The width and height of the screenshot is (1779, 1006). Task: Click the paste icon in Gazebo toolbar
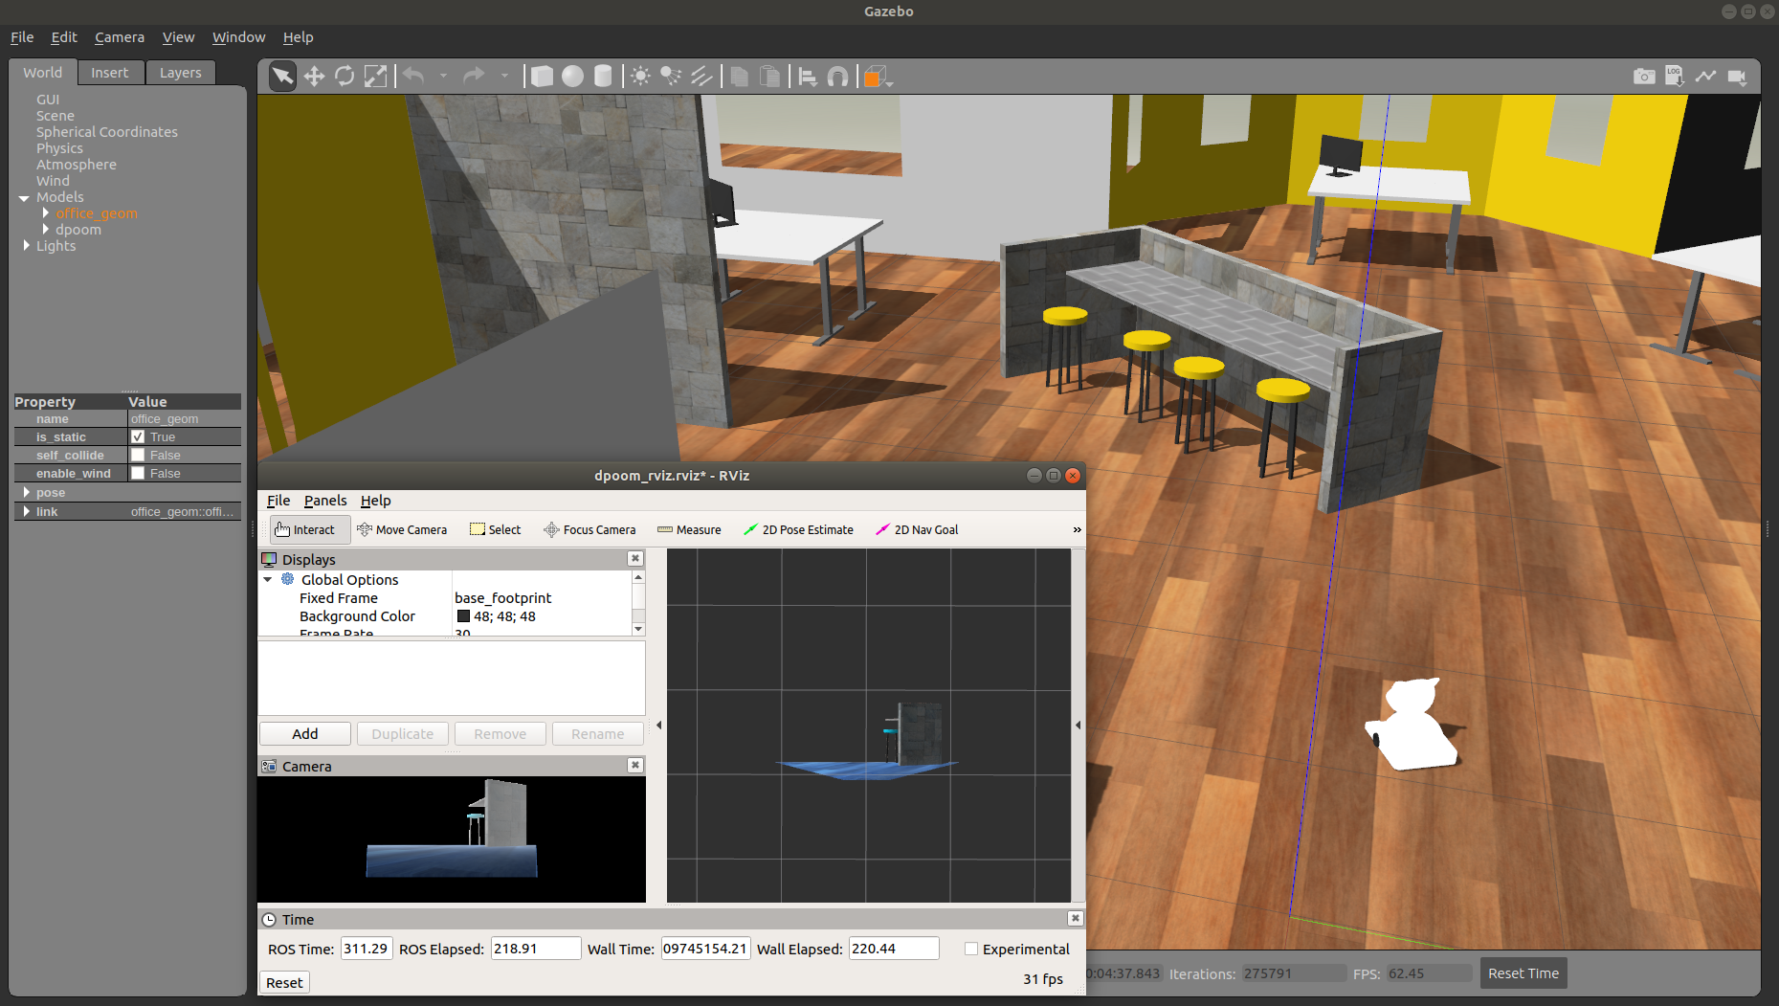tap(769, 77)
